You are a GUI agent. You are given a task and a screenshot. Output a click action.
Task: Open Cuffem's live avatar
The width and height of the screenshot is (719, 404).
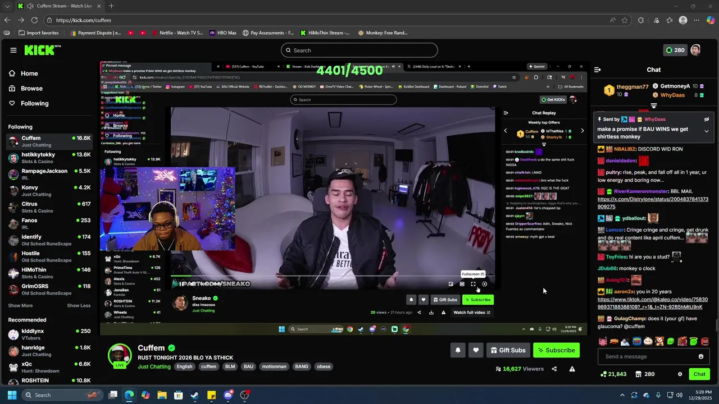(120, 356)
